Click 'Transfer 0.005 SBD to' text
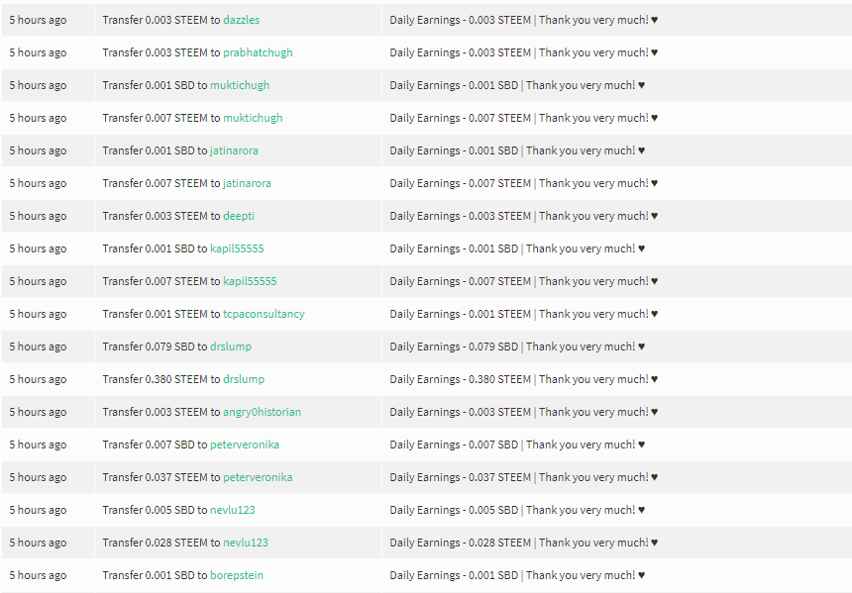The image size is (852, 593). click(x=155, y=510)
